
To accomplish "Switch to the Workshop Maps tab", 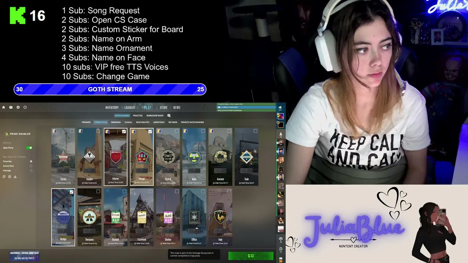I will click(x=155, y=115).
